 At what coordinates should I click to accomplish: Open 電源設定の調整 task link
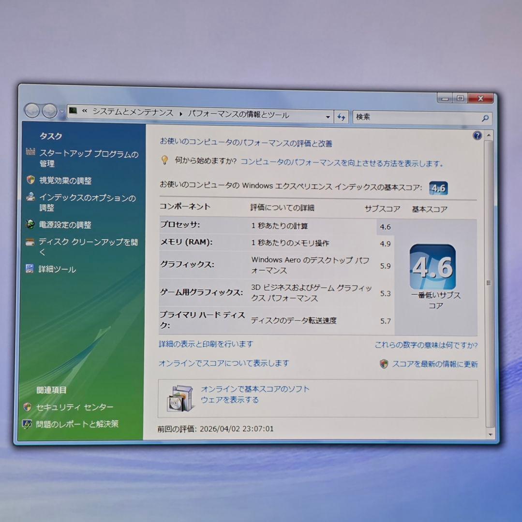point(65,225)
